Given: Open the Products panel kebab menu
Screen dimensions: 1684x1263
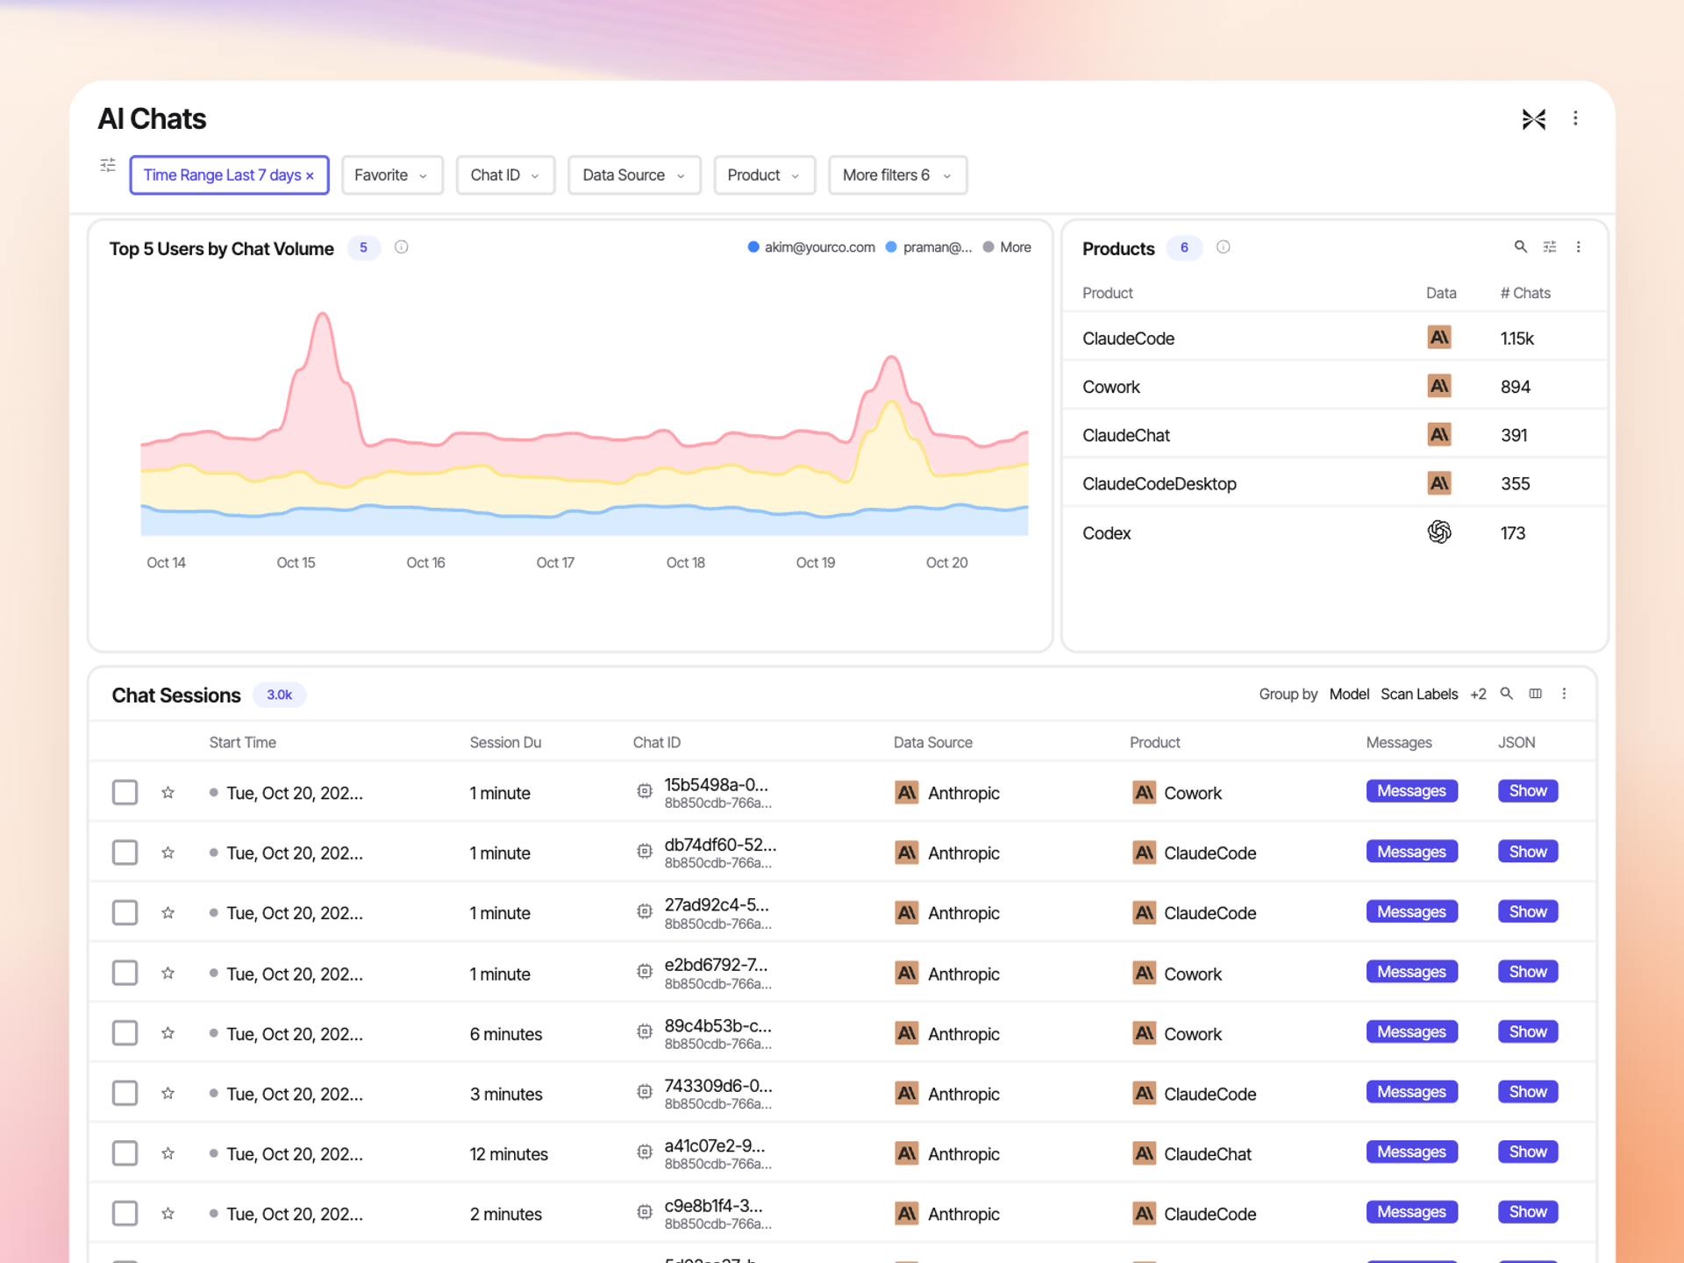Looking at the screenshot, I should [1578, 247].
